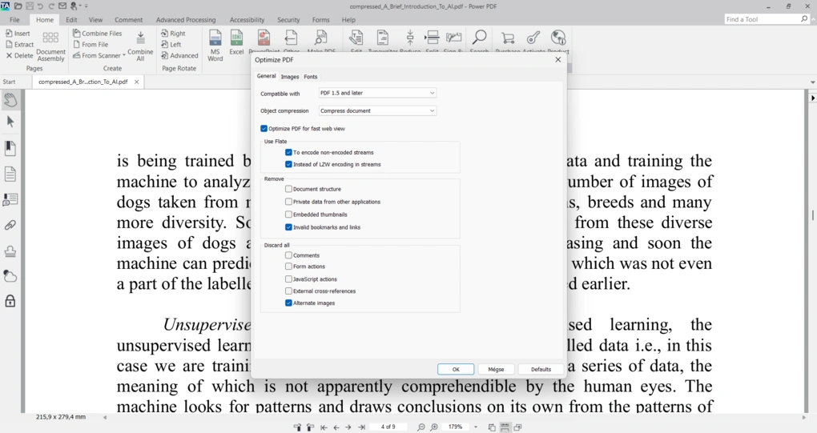Click Extract in Pages group
The image size is (817, 433).
click(x=20, y=44)
